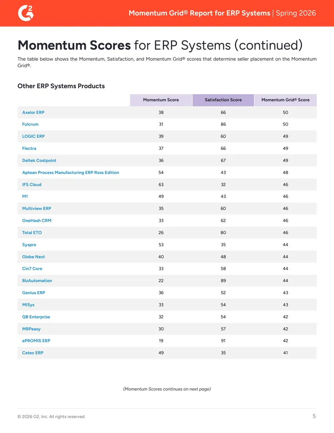Viewport: 334px width, 433px height.
Task: Click the Satisfaction Score column header
Action: (223, 100)
